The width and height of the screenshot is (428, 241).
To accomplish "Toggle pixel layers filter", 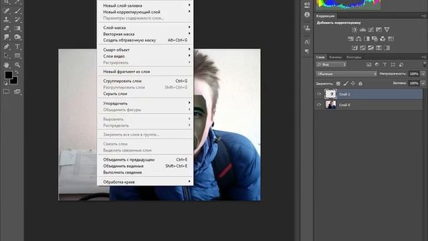I will pyautogui.click(x=368, y=64).
